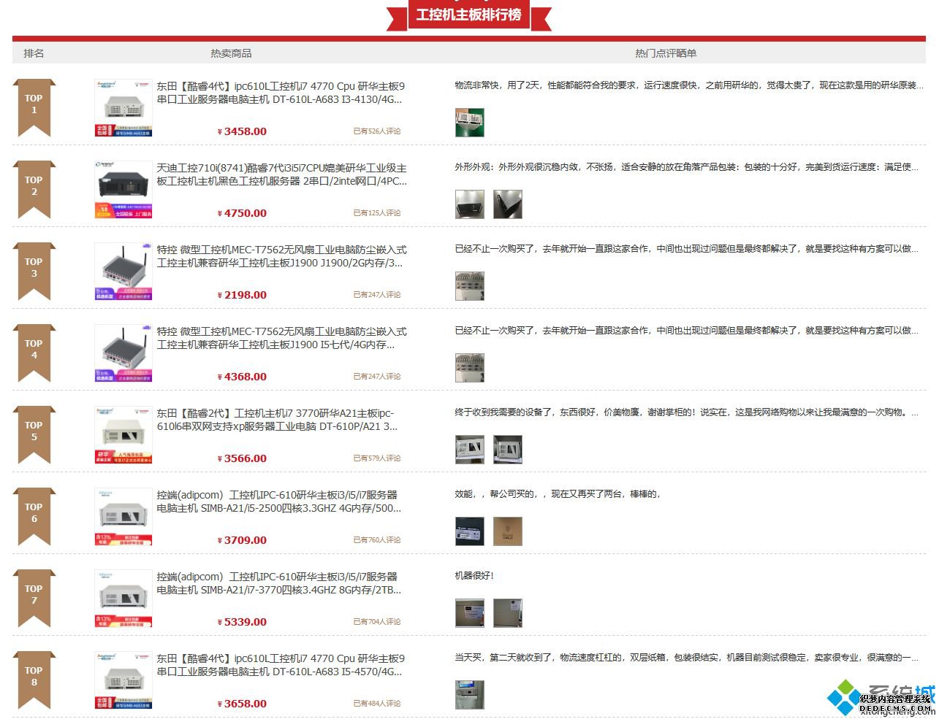This screenshot has height=719, width=939.
Task: Click the 排名 column header
Action: coord(34,53)
